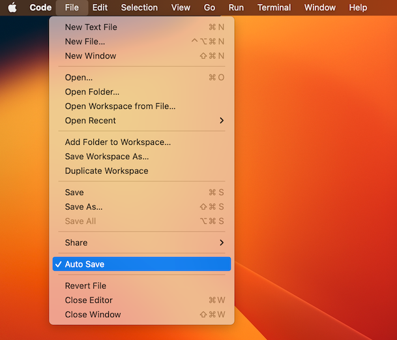Click Open... in File menu
Viewport: 397px width, 340px height.
79,78
